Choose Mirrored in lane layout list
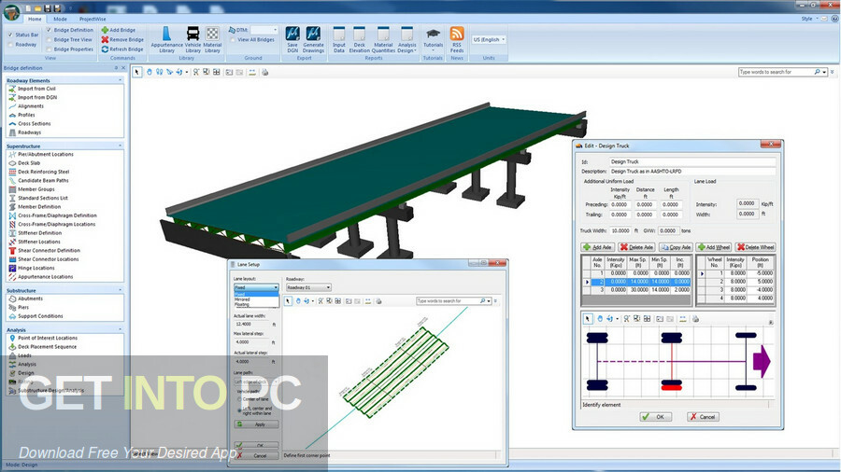The image size is (841, 472). pyautogui.click(x=256, y=299)
